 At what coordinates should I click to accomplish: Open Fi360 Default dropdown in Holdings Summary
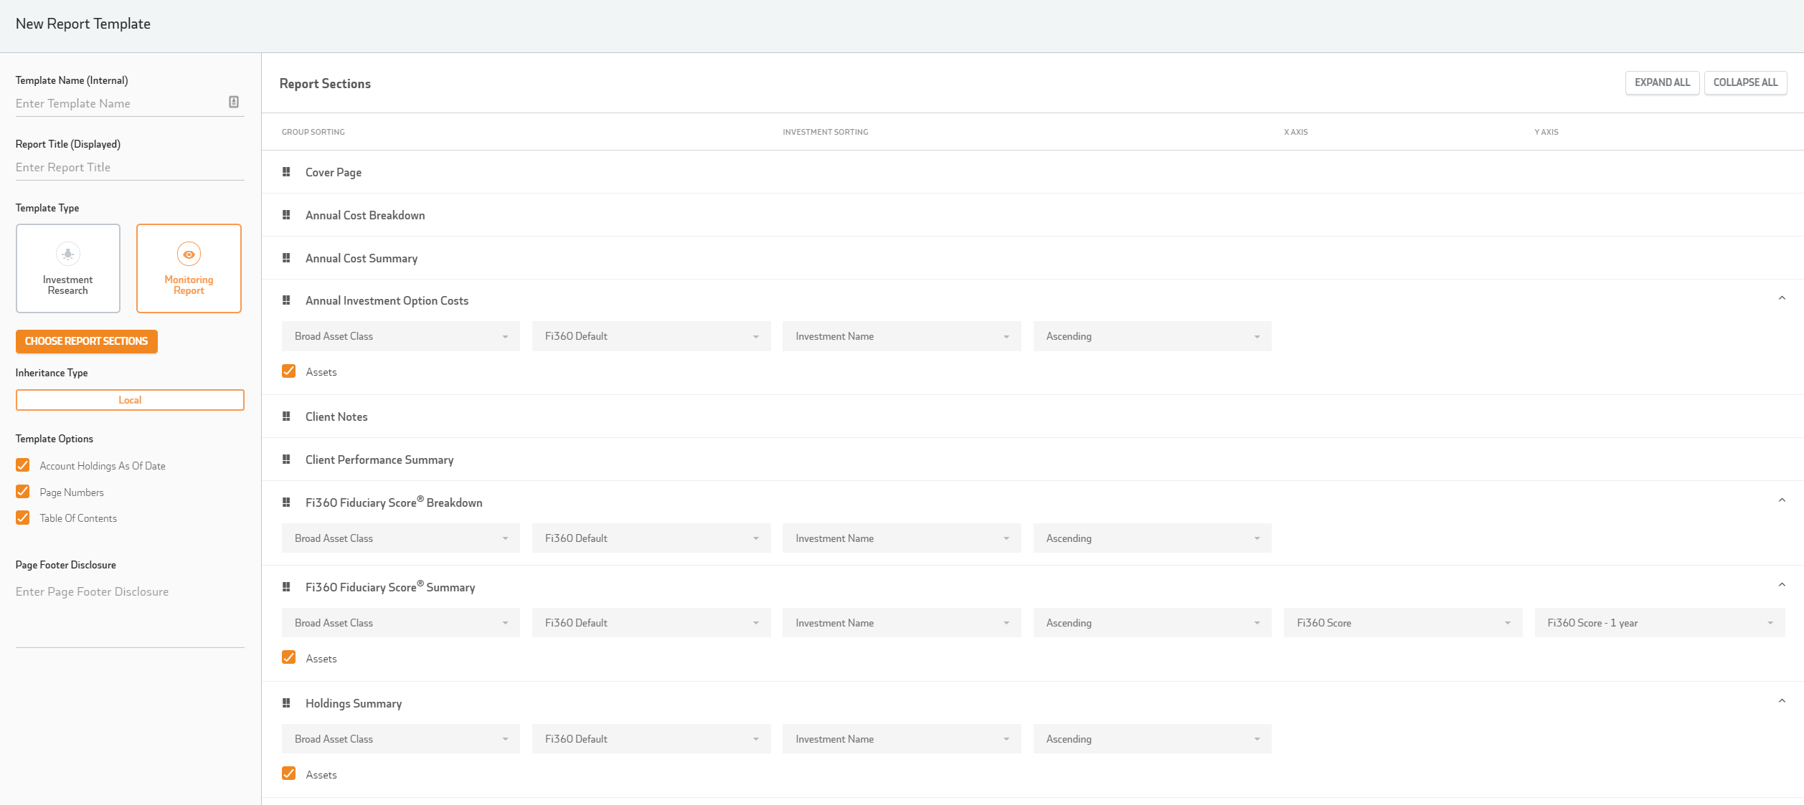pyautogui.click(x=651, y=739)
